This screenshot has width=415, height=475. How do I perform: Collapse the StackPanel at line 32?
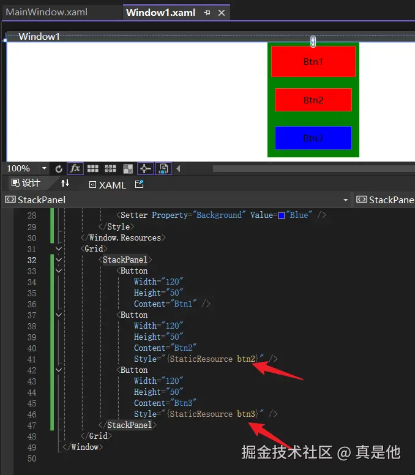click(x=59, y=260)
